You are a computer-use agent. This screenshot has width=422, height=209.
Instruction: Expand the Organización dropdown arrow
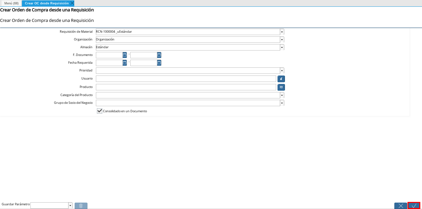282,39
